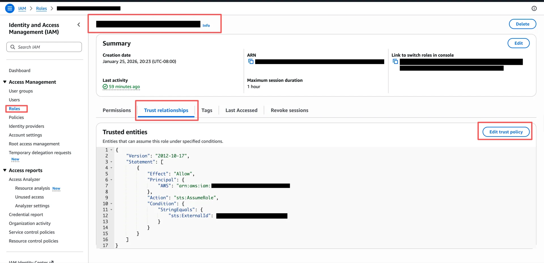Focus the Search IAM field
This screenshot has width=544, height=263.
click(44, 47)
